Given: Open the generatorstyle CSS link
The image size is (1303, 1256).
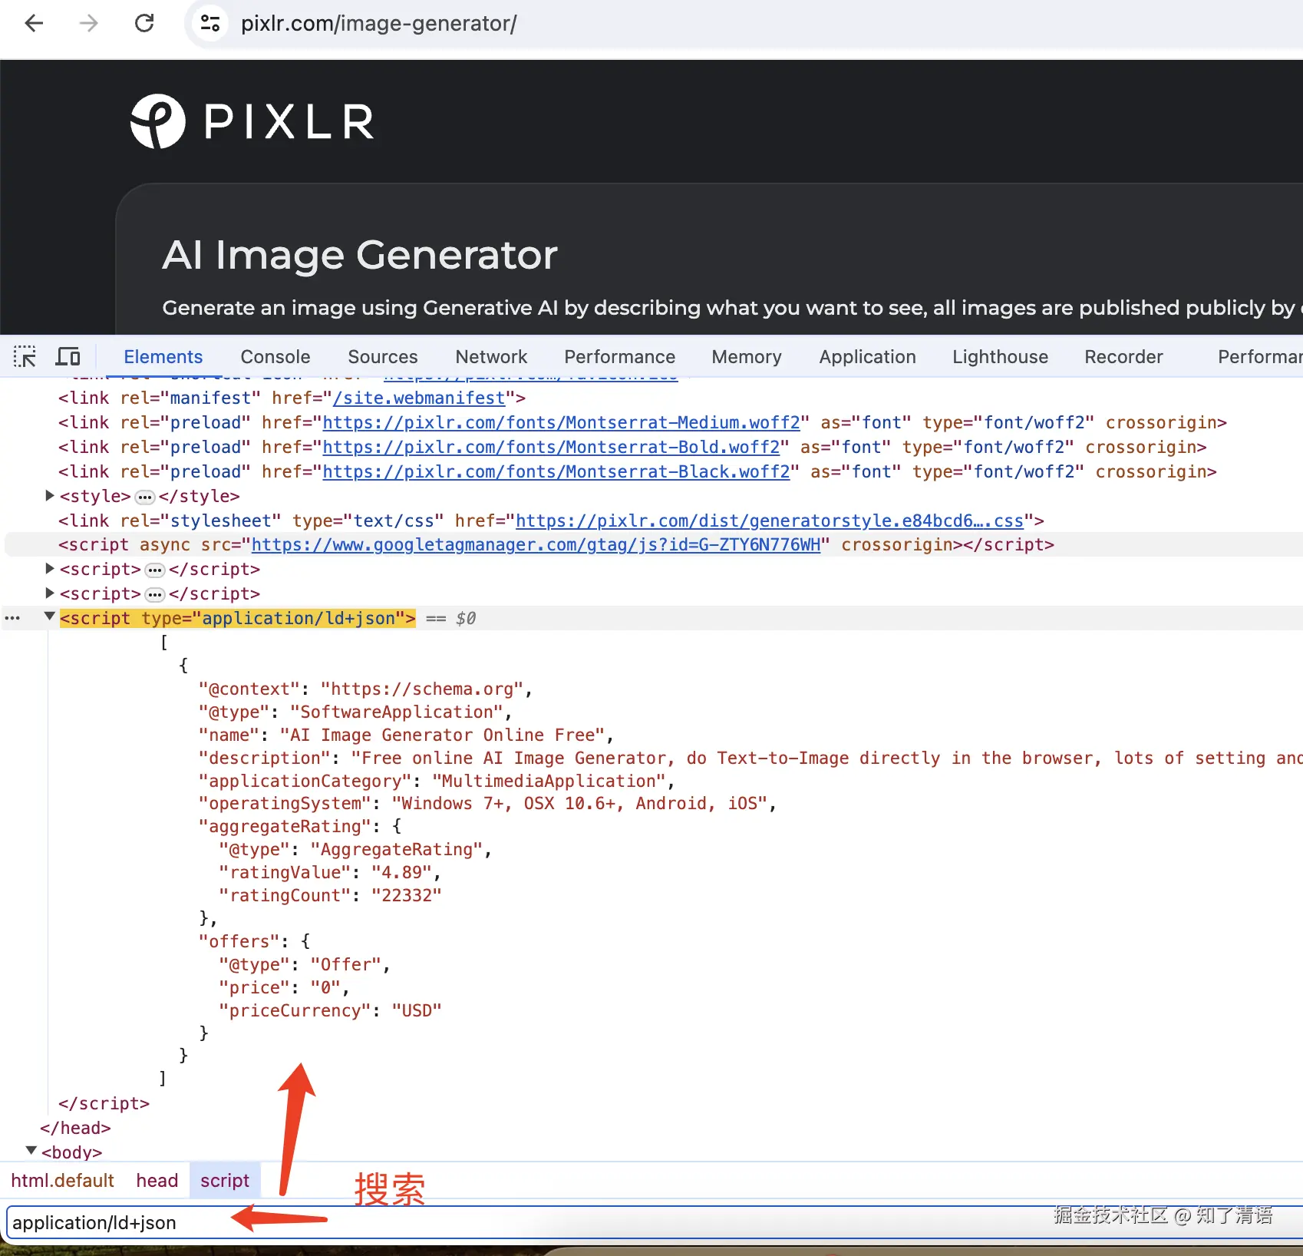Looking at the screenshot, I should [x=770, y=521].
